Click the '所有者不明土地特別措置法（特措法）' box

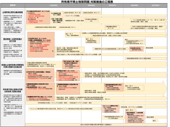pos(40,75)
